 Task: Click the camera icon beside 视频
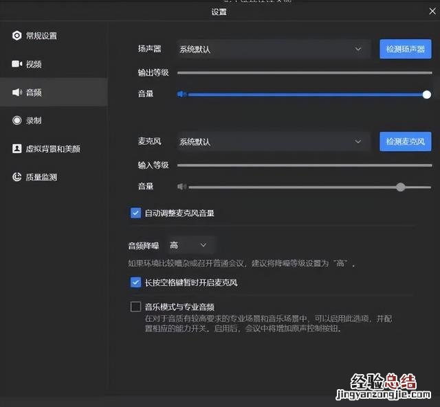pos(16,64)
